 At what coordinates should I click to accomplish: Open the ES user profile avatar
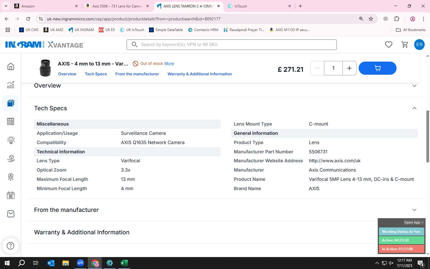coord(419,45)
